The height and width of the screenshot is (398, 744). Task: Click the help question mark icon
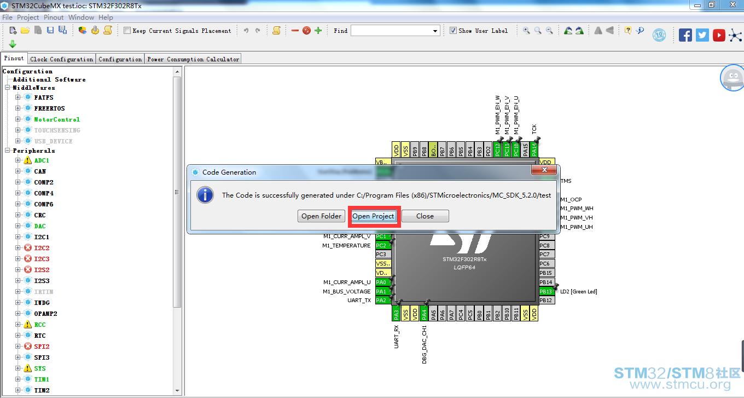(x=628, y=31)
